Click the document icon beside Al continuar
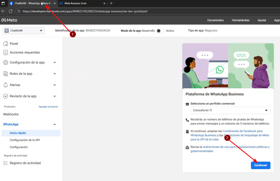 point(187,132)
